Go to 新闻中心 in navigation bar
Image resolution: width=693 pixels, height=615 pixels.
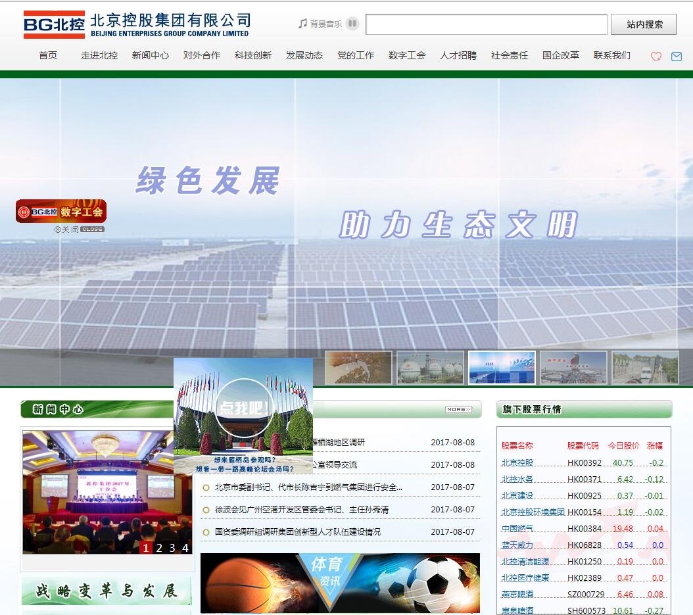tap(151, 55)
